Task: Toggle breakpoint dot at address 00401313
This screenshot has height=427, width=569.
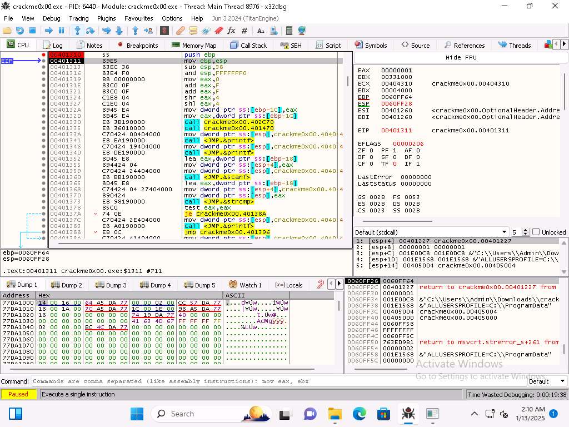Action: [x=44, y=67]
